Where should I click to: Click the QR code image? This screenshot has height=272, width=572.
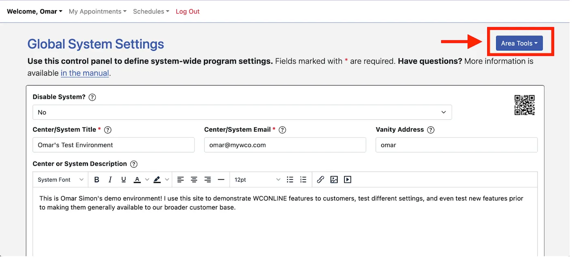[524, 105]
